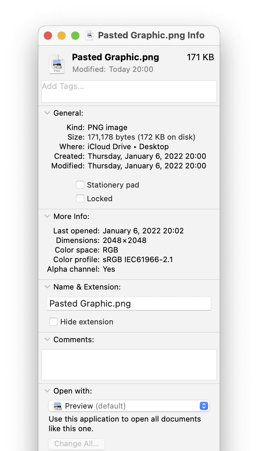Collapse the More Info section

(x=47, y=217)
